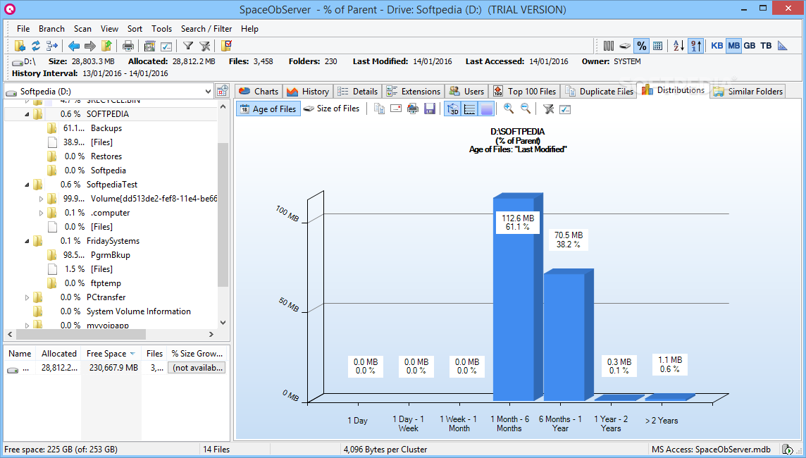The width and height of the screenshot is (806, 458).
Task: Click the options checkmark icon in main toolbar
Action: tap(166, 46)
